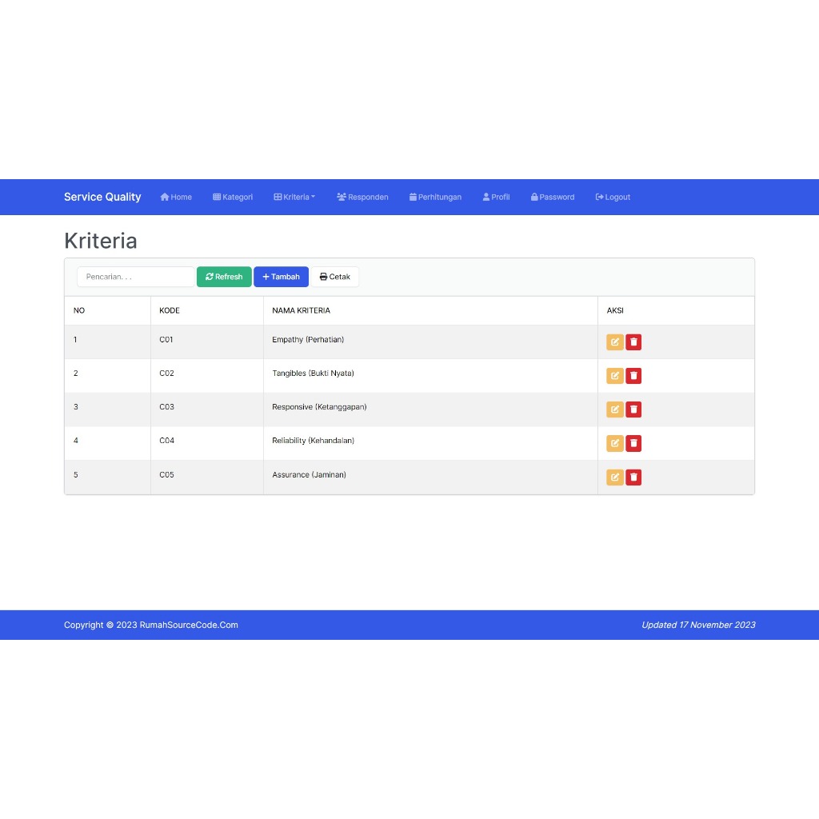Click the Kriteria page heading

pos(100,241)
